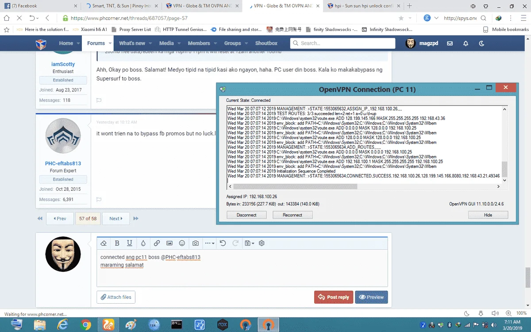Click the phcorner site logo
The height and width of the screenshot is (332, 531).
41,44
